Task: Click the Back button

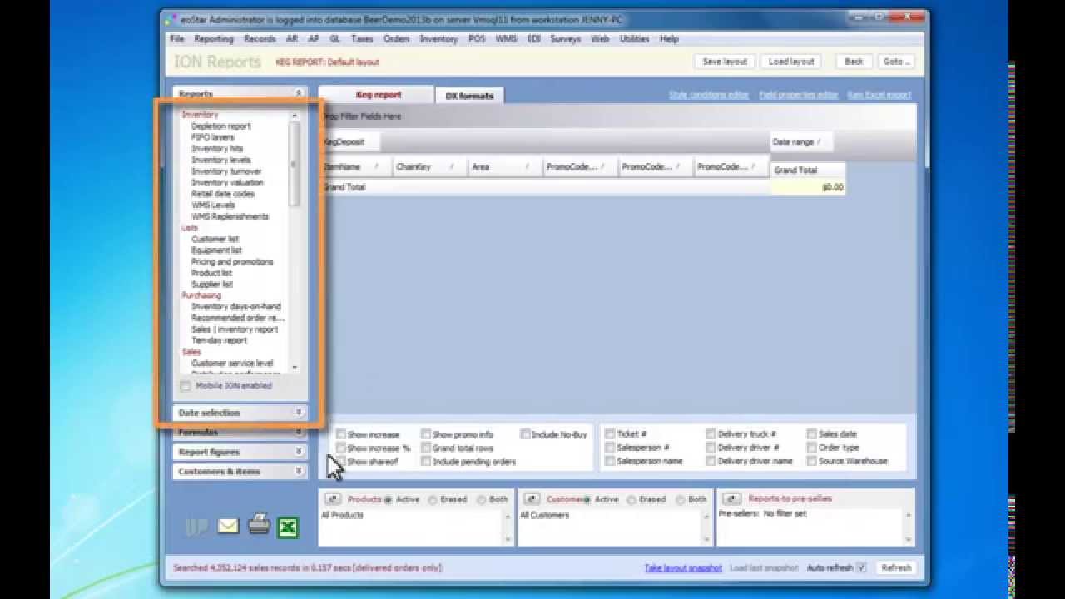Action: [854, 62]
